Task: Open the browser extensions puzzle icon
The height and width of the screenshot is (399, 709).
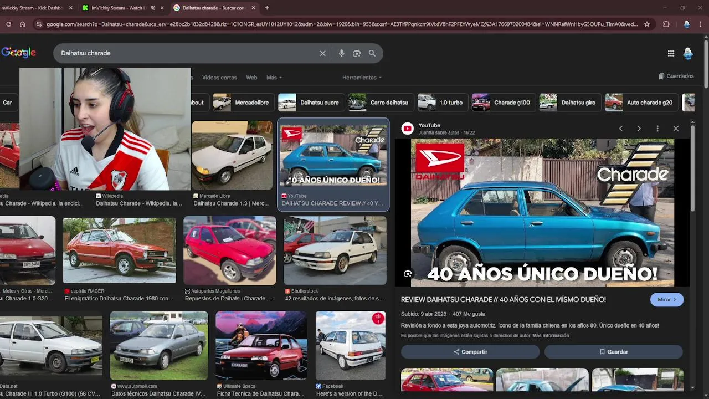Action: (666, 24)
